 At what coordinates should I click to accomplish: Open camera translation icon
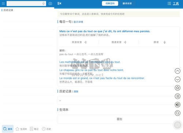pos(50,4)
